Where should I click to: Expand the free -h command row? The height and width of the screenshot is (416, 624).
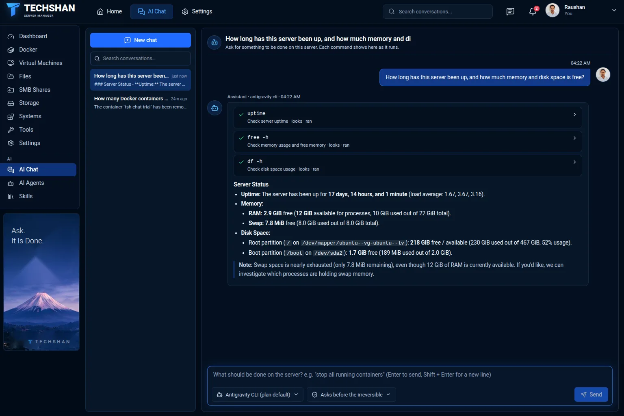tap(408, 141)
